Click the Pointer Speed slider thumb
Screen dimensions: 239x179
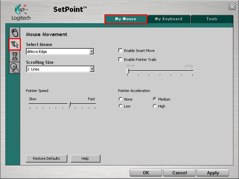(x=69, y=104)
